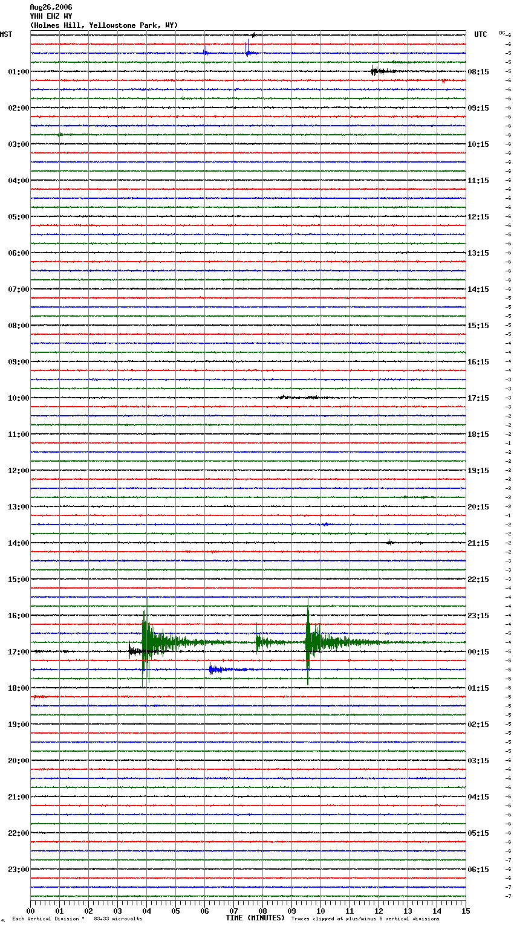
Task: Click the "08" minute tick label
Action: [x=262, y=911]
